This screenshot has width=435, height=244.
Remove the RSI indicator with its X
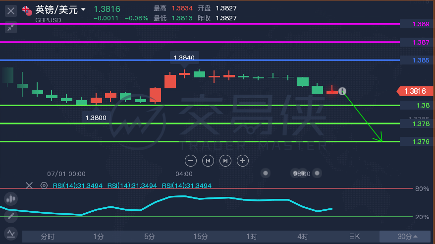(29, 185)
